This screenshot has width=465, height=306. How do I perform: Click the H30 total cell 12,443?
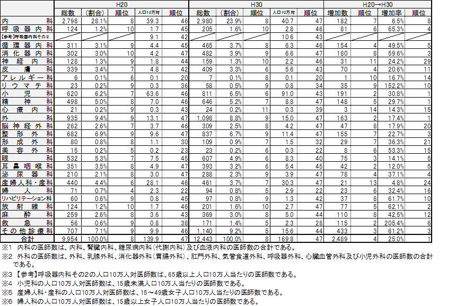point(203,240)
